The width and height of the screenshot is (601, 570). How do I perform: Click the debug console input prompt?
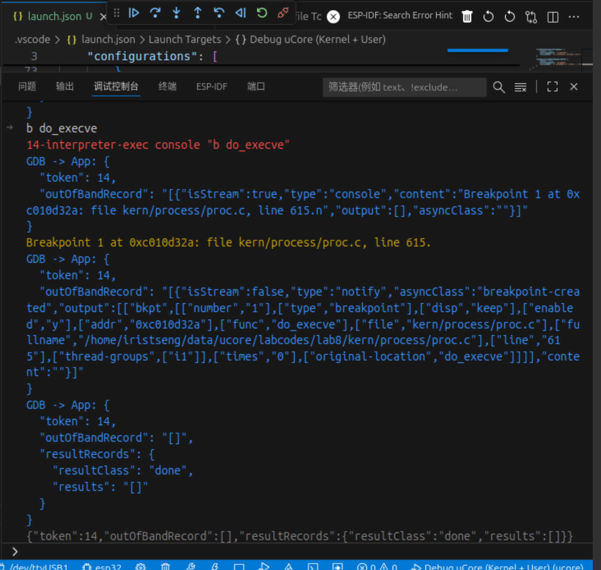tap(299, 551)
